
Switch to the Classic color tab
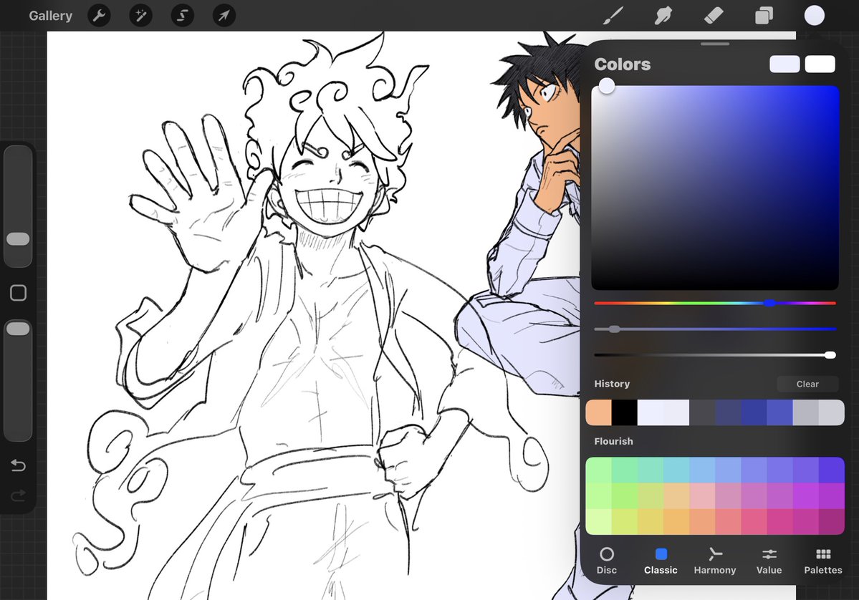[x=661, y=561]
